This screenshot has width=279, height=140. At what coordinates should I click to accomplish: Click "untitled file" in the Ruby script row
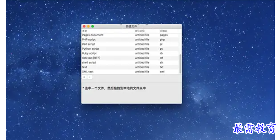click(x=142, y=53)
